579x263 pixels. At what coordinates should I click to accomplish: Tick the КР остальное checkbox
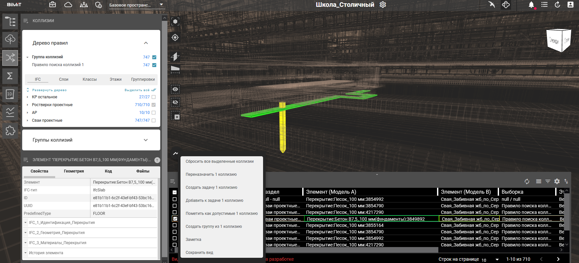[x=154, y=97]
